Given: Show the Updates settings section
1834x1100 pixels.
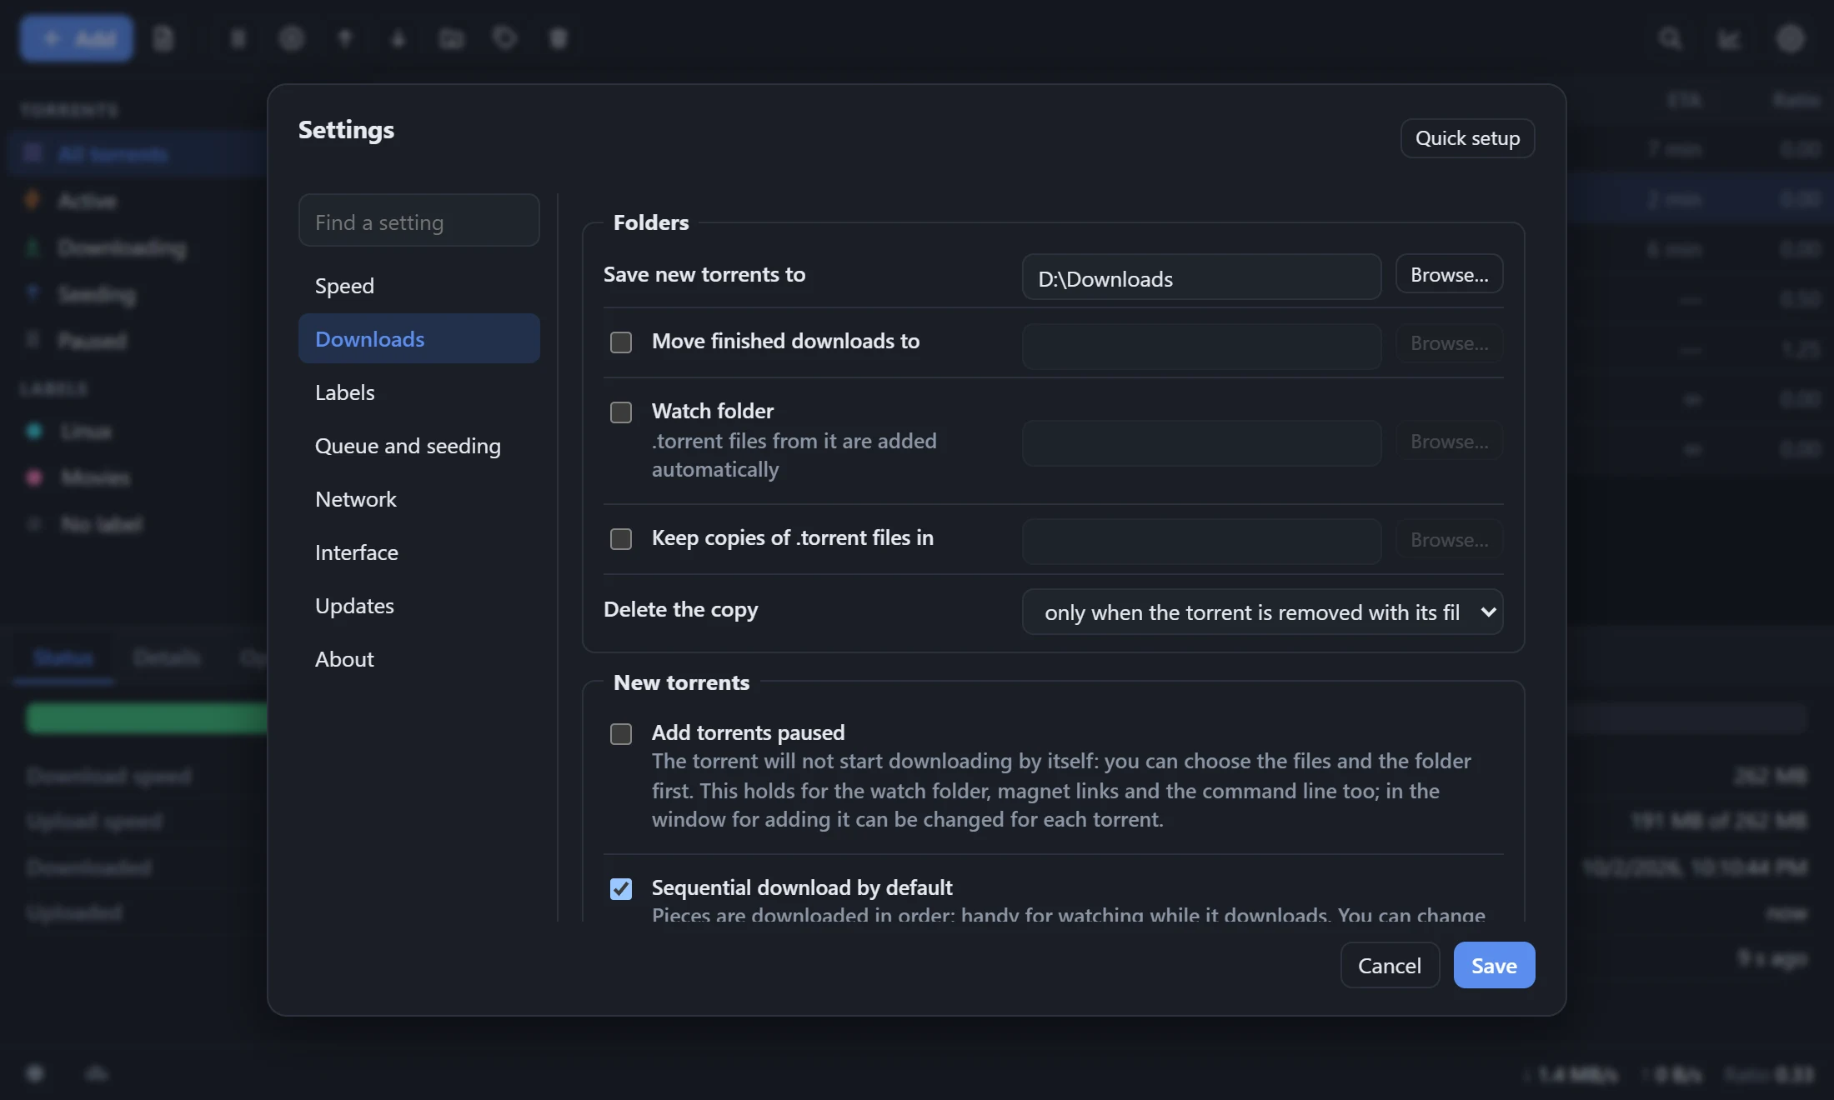Looking at the screenshot, I should pos(418,606).
